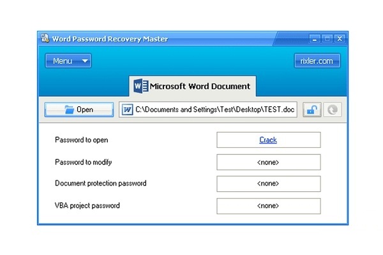Visit the rixler.com website button
383x255 pixels.
click(317, 61)
